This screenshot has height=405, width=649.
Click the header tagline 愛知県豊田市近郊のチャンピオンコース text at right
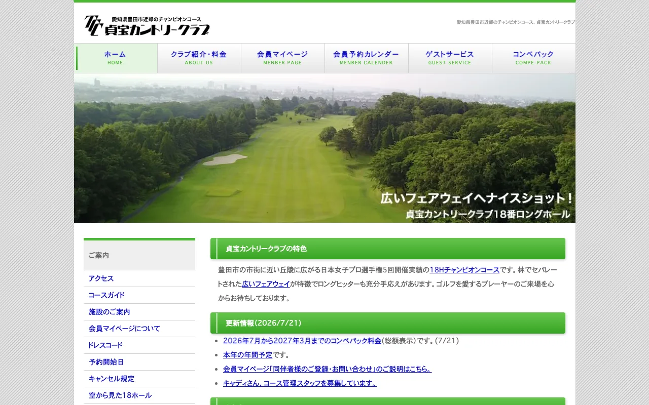tap(516, 22)
